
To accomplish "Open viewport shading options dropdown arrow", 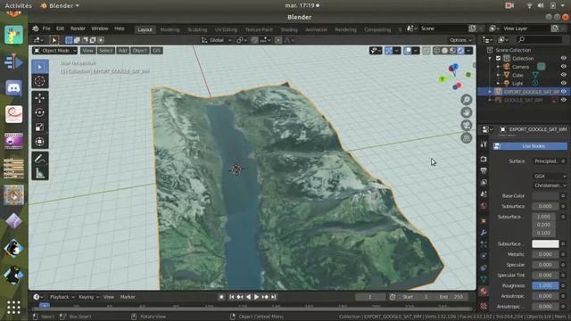I will pyautogui.click(x=469, y=51).
